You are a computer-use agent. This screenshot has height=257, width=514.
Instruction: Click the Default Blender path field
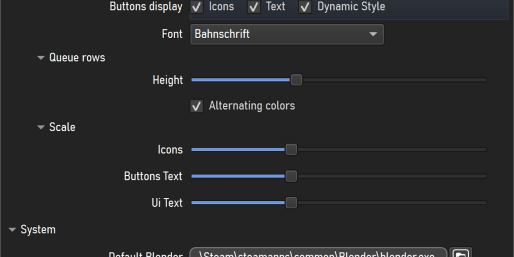(x=318, y=252)
